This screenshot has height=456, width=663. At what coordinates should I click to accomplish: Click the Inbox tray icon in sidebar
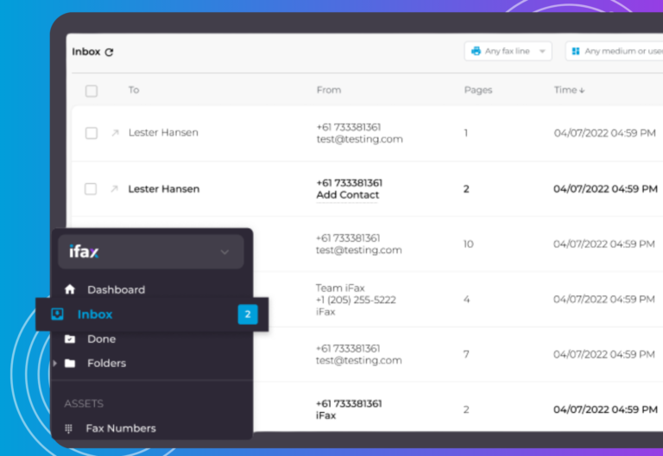57,313
